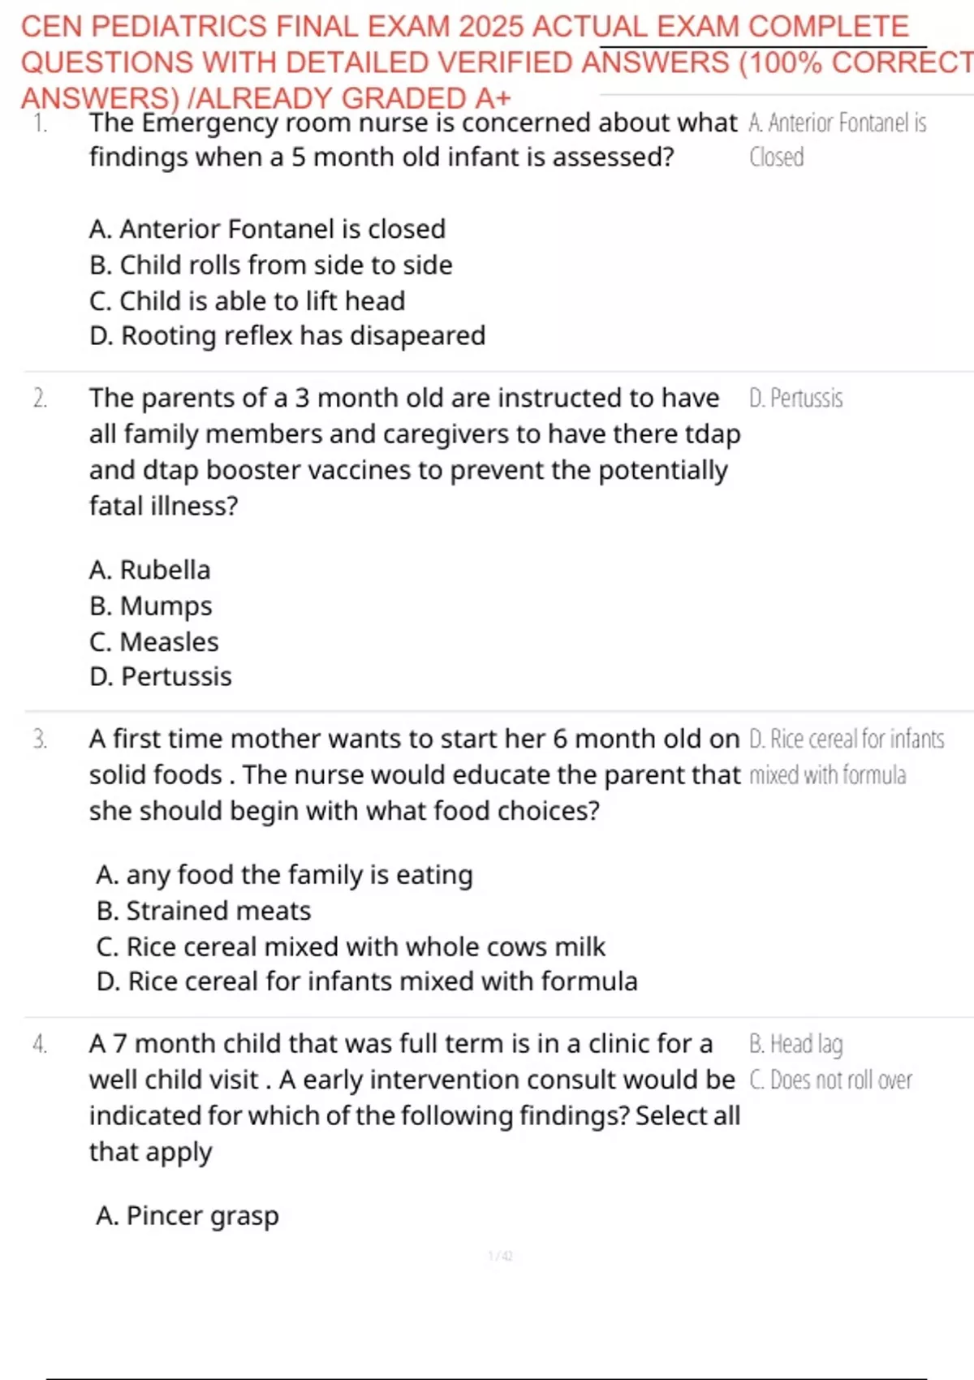Click grey answer 'B. Head lag'
This screenshot has height=1380, width=974.
795,1044
